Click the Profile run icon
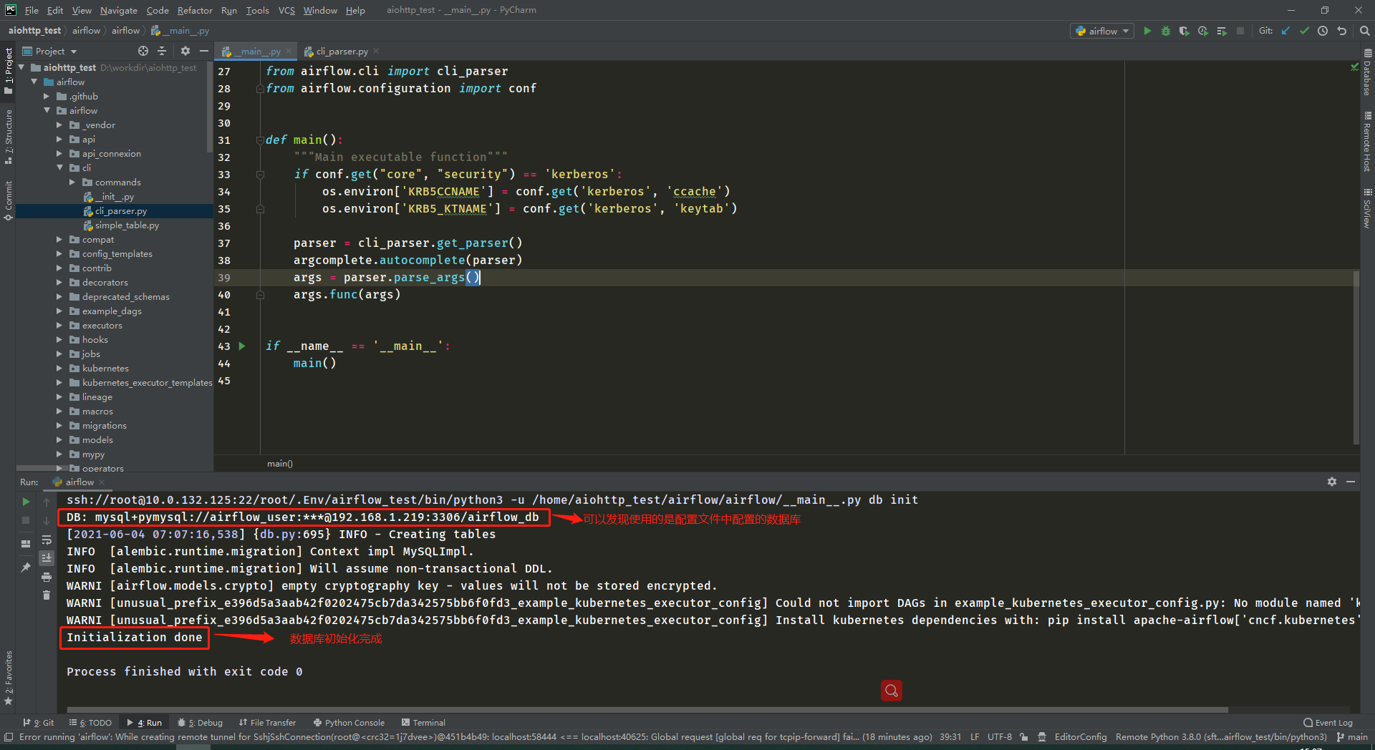1375x750 pixels. coord(1203,31)
